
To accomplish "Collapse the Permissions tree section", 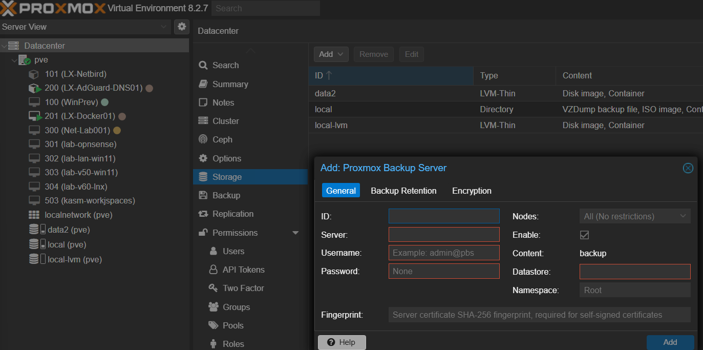I will (295, 232).
